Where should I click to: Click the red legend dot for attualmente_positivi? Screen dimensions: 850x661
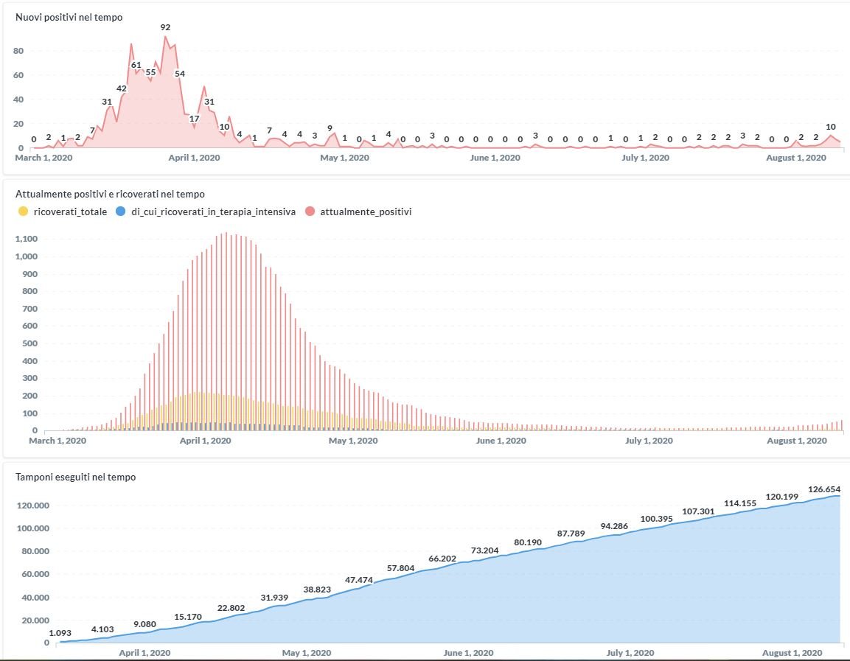point(310,211)
